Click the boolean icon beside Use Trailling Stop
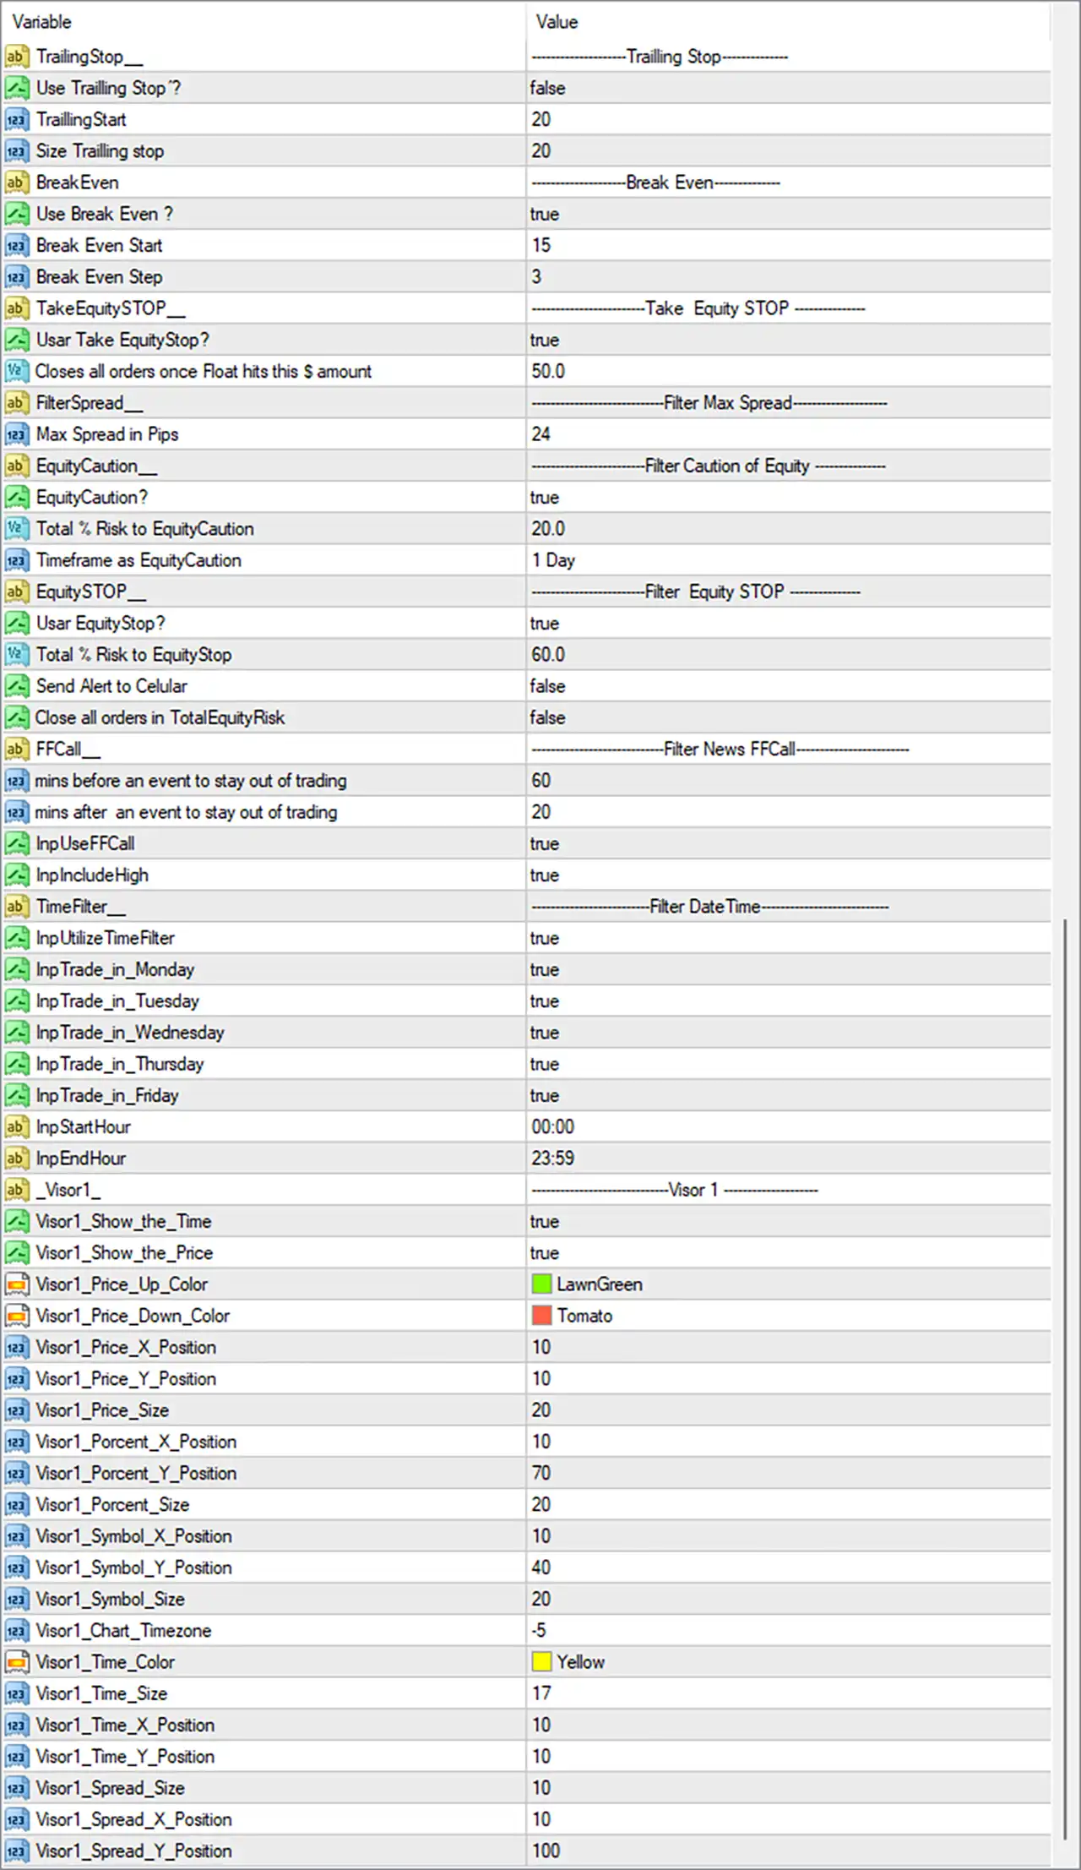The height and width of the screenshot is (1870, 1081). (x=16, y=88)
